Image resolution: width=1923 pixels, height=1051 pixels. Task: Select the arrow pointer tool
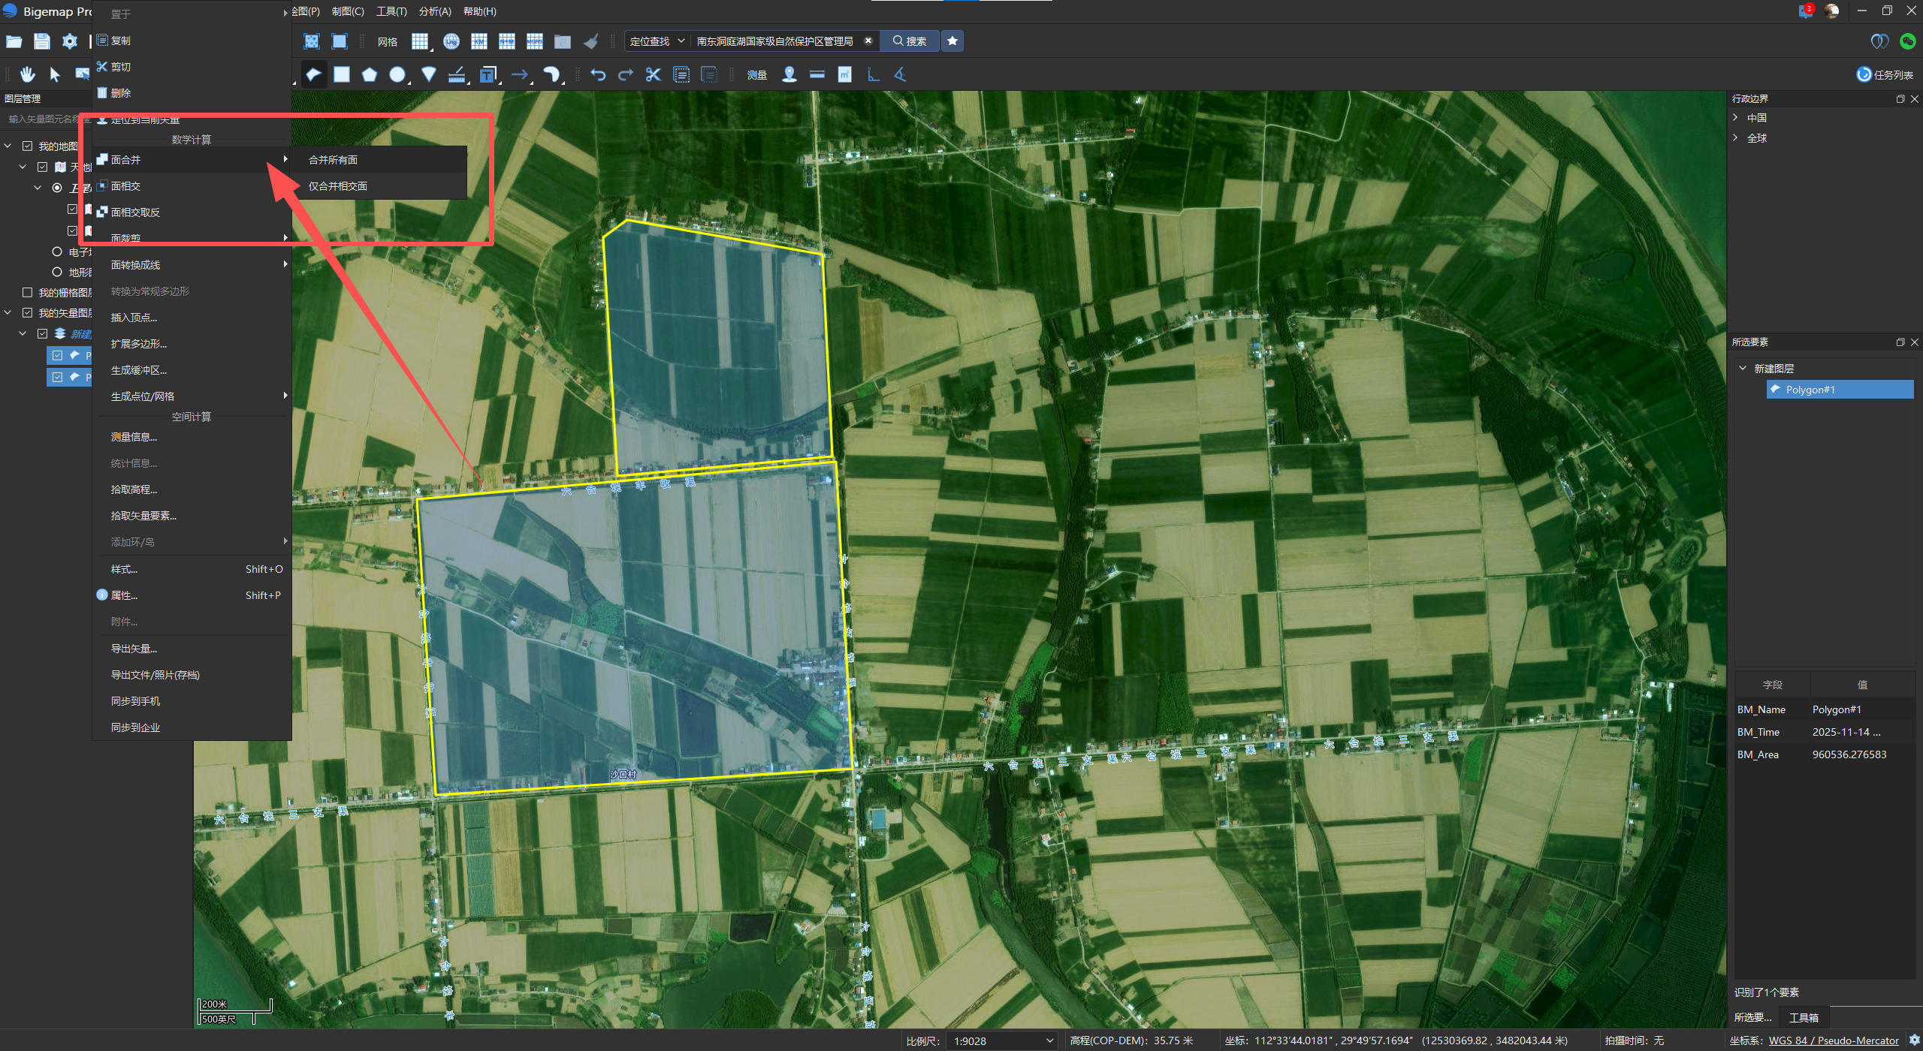click(55, 74)
